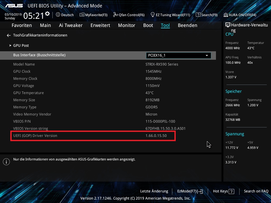Click 67DFHB.15.50.3.0.AS01 value
271x203 pixels.
tap(165, 129)
